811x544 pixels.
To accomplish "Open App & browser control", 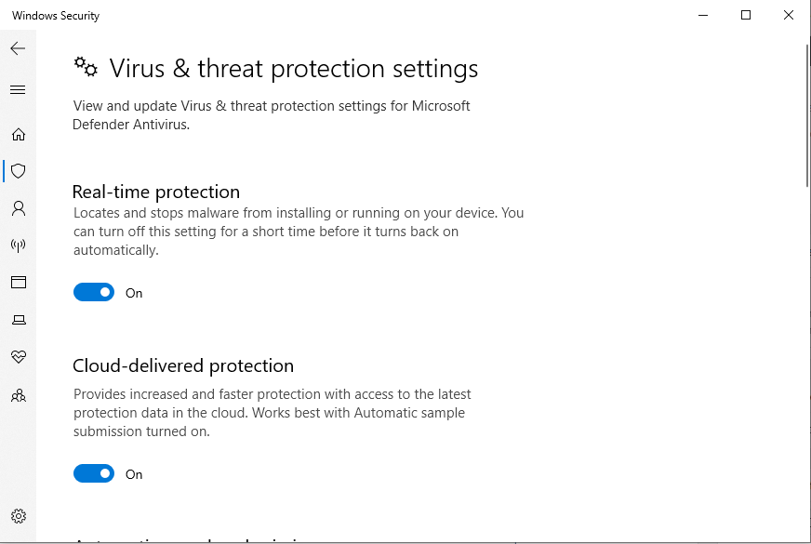I will [x=19, y=283].
